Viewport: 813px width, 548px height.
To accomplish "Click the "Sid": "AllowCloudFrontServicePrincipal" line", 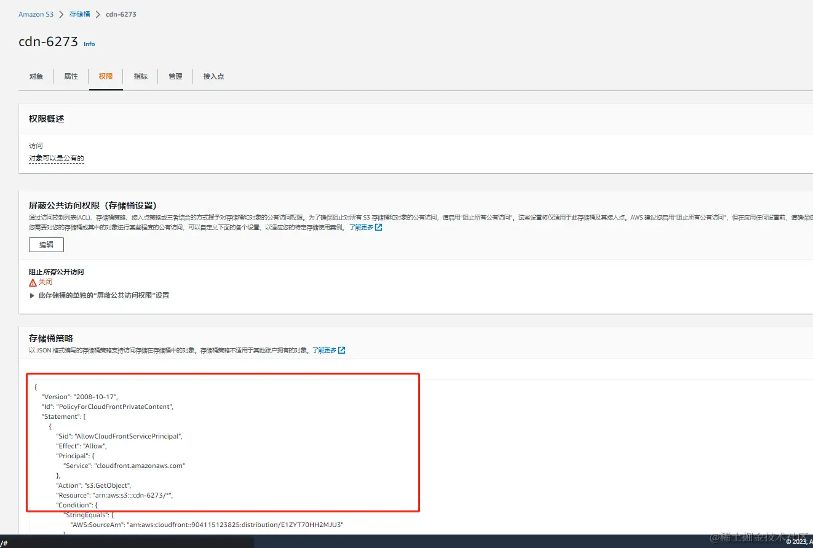I will tap(120, 436).
